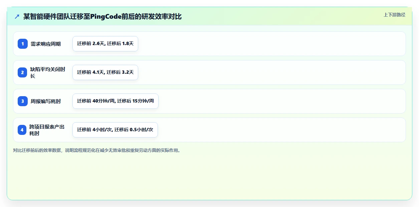The image size is (419, 207).
Task: Click the footnote starting 对比迁移前后的效率数据
Action: (x=96, y=150)
